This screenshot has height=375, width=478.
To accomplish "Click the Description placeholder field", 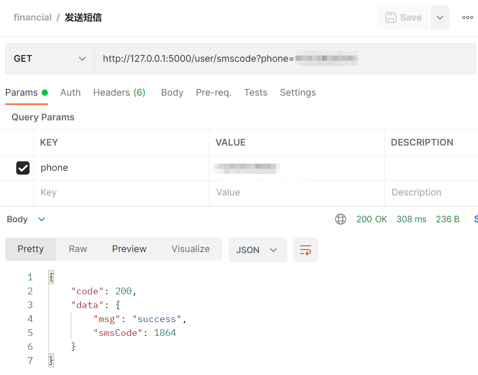I will click(431, 192).
